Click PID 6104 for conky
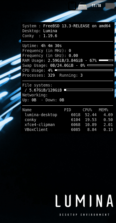Screen dimensions: 116x223 pyautogui.click(x=76, y=120)
